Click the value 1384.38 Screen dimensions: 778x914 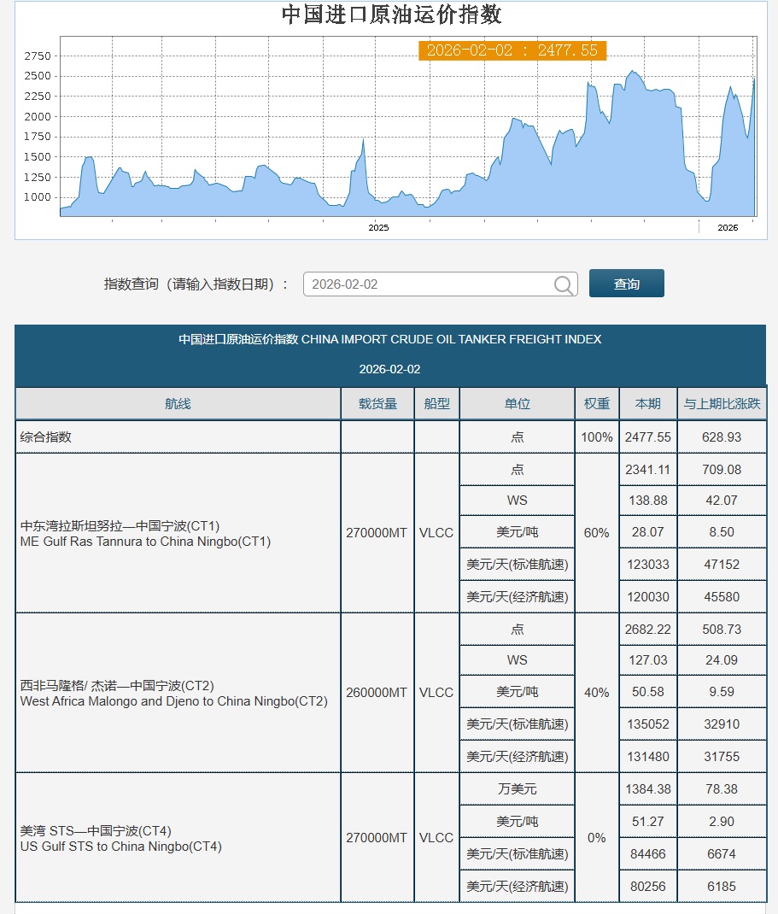[648, 789]
